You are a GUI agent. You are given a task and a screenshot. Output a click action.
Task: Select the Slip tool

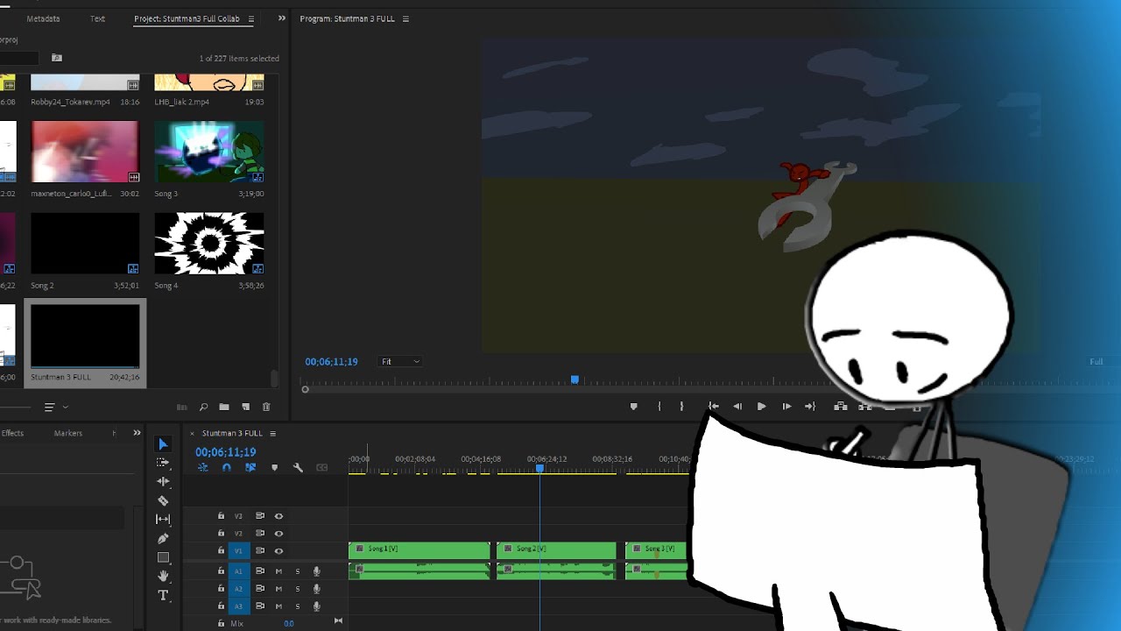pos(163,519)
